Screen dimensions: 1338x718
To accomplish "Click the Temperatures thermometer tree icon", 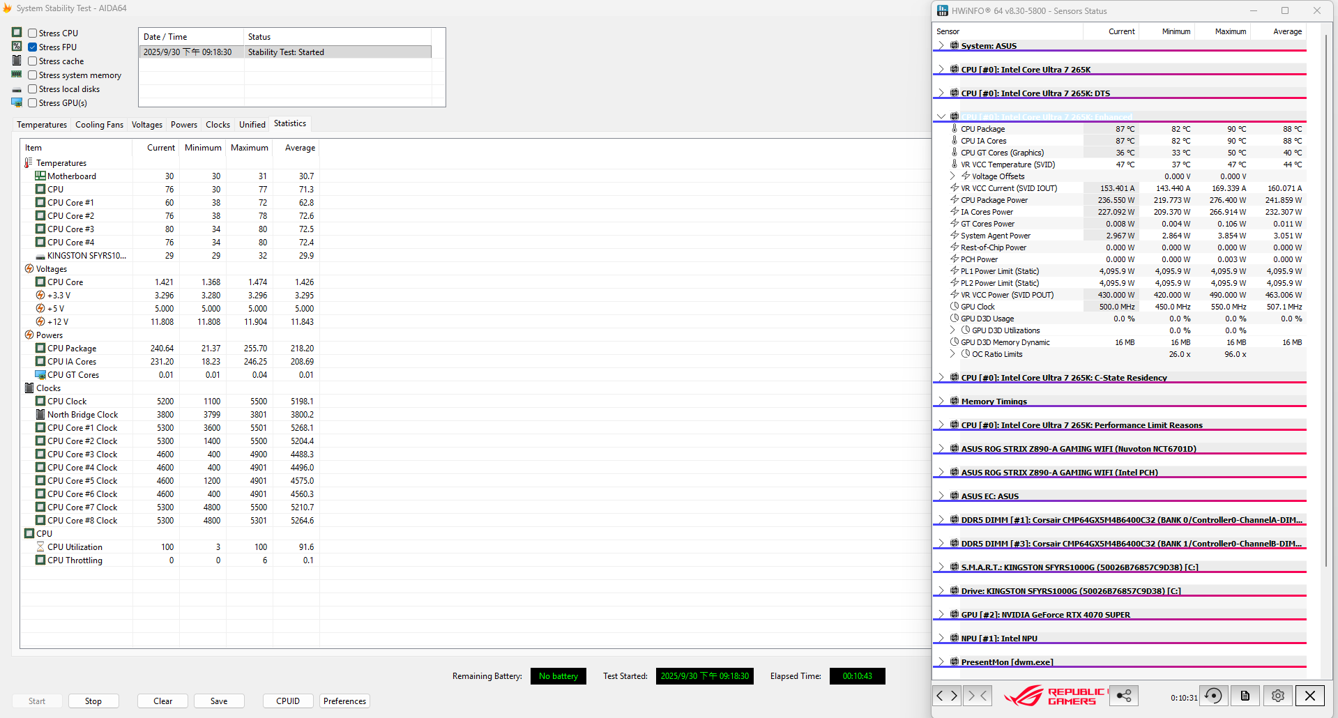I will 29,162.
